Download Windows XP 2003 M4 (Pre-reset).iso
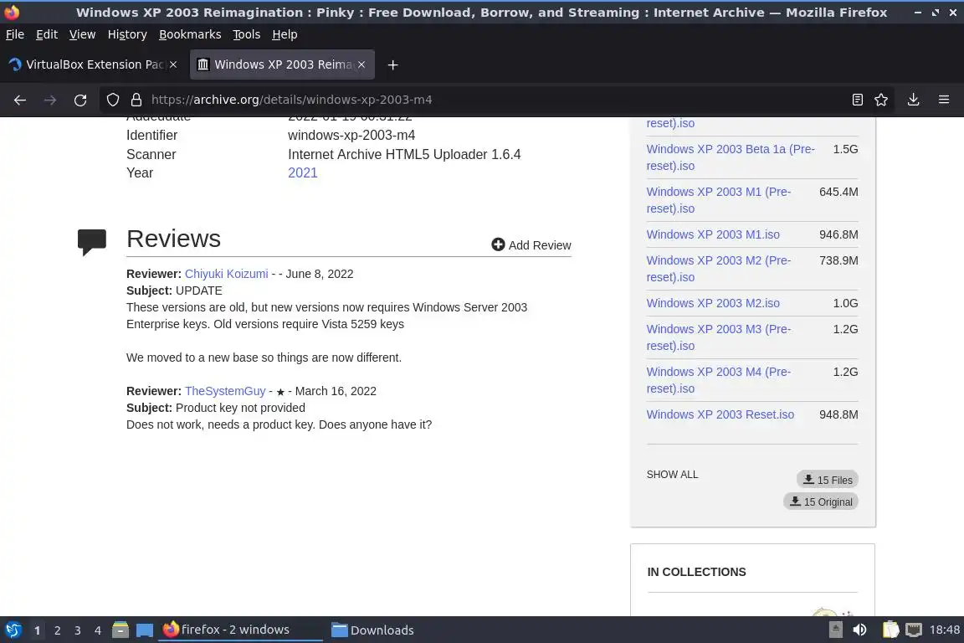This screenshot has width=964, height=643. [719, 380]
